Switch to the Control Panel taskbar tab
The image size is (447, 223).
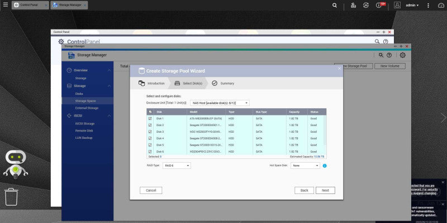tap(30, 5)
